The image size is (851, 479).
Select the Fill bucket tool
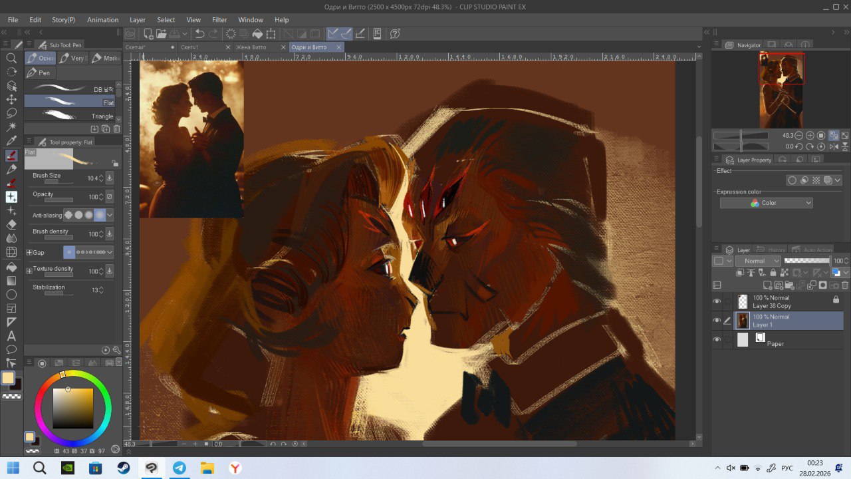[x=11, y=266]
